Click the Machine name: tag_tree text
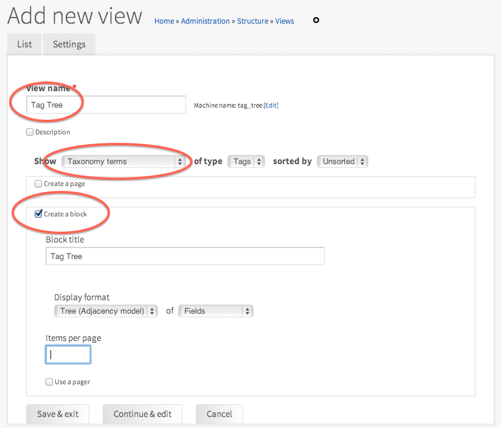 coord(228,105)
